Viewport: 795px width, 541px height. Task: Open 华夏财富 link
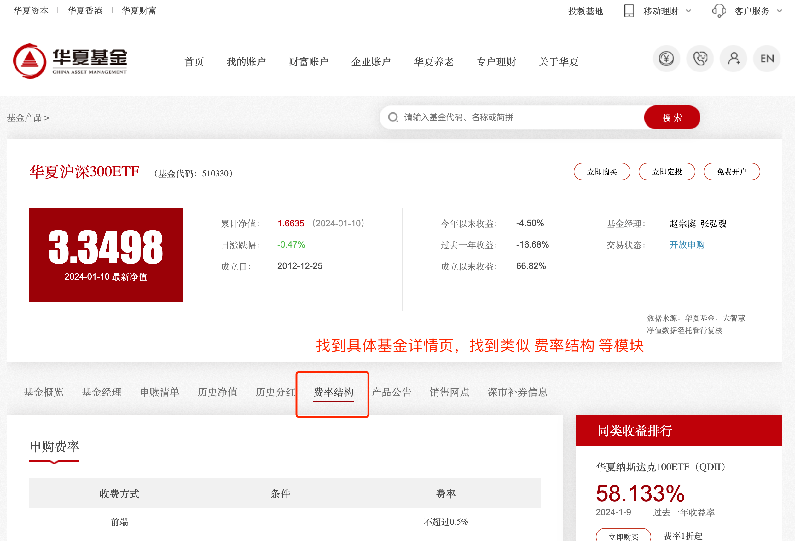click(139, 11)
